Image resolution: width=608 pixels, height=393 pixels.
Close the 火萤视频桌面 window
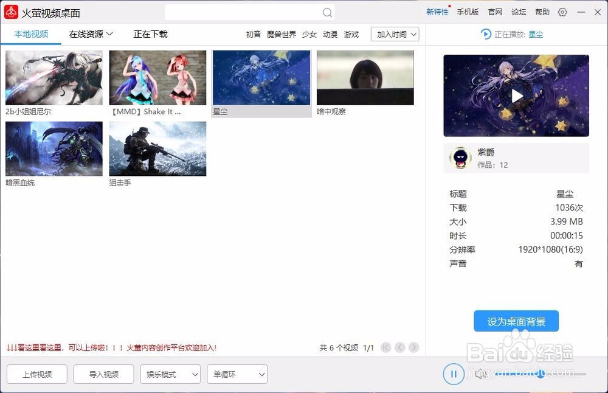point(598,12)
